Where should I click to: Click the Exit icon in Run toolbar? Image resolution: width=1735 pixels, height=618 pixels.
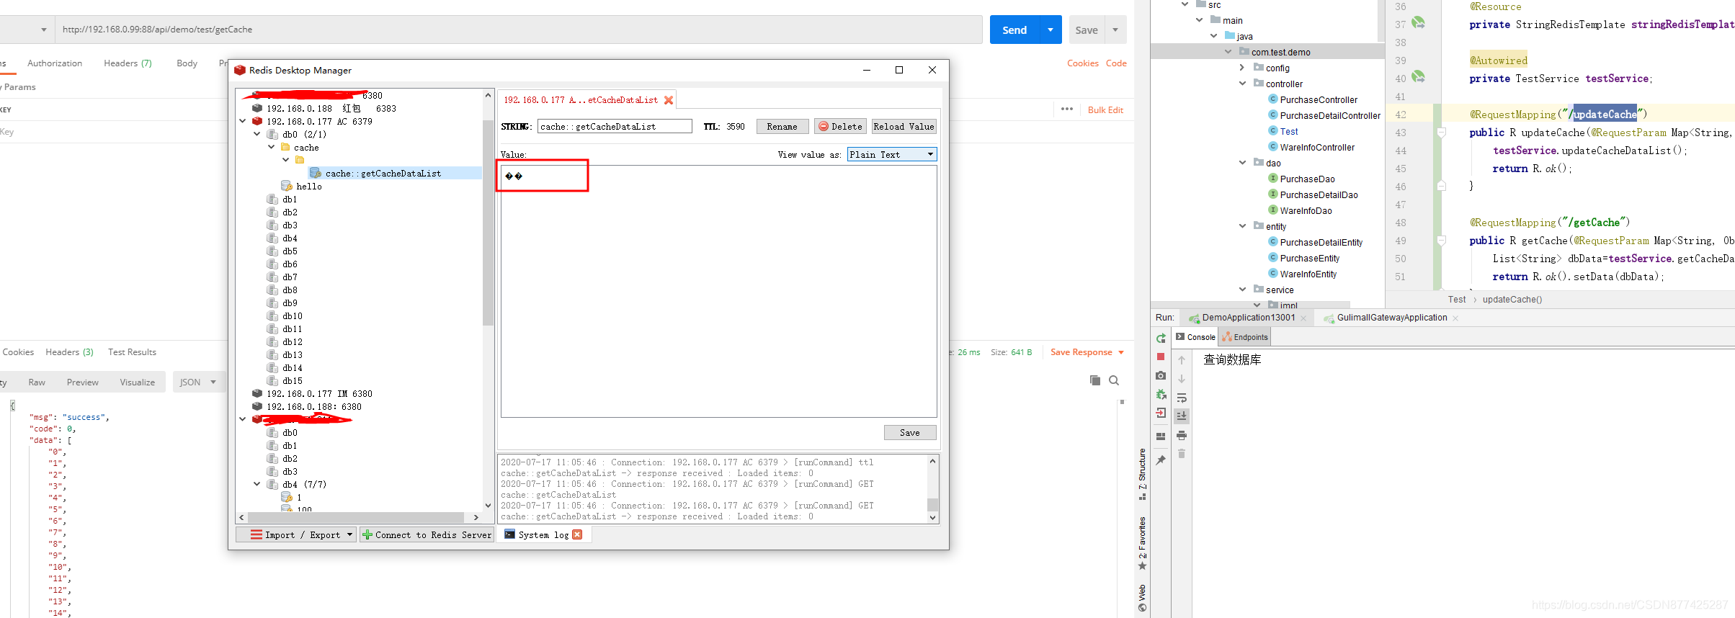(1161, 413)
